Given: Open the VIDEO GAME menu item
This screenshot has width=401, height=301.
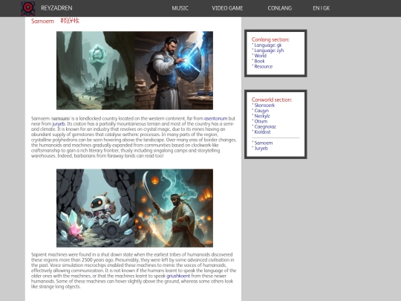Looking at the screenshot, I should [x=227, y=8].
